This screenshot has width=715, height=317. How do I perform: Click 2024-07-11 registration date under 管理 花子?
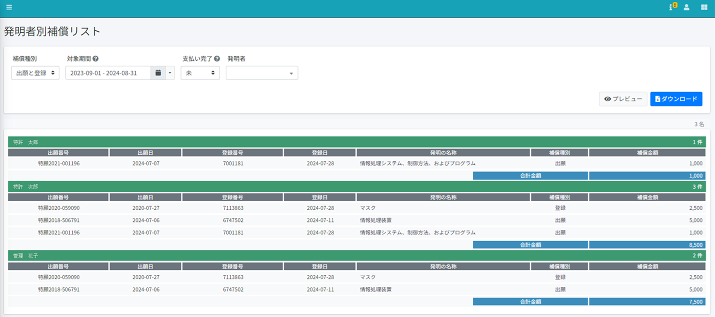[x=320, y=290]
